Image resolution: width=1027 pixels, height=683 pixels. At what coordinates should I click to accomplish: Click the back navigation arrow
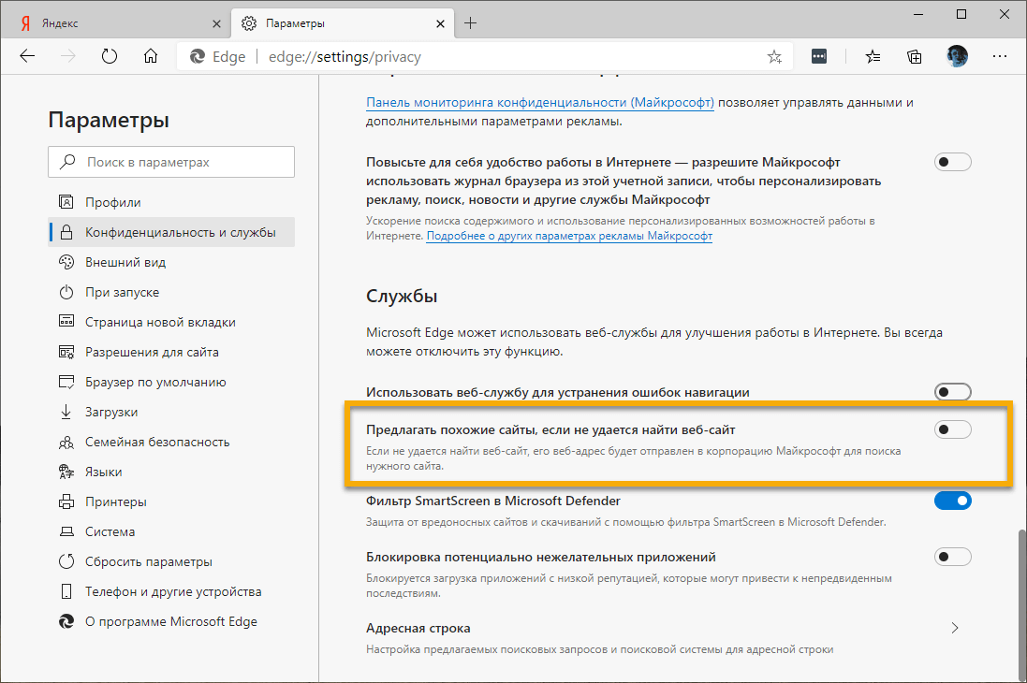(27, 56)
